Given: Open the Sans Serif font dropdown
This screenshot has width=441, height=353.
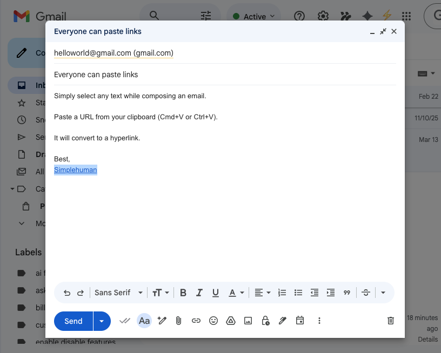Looking at the screenshot, I should (117, 292).
